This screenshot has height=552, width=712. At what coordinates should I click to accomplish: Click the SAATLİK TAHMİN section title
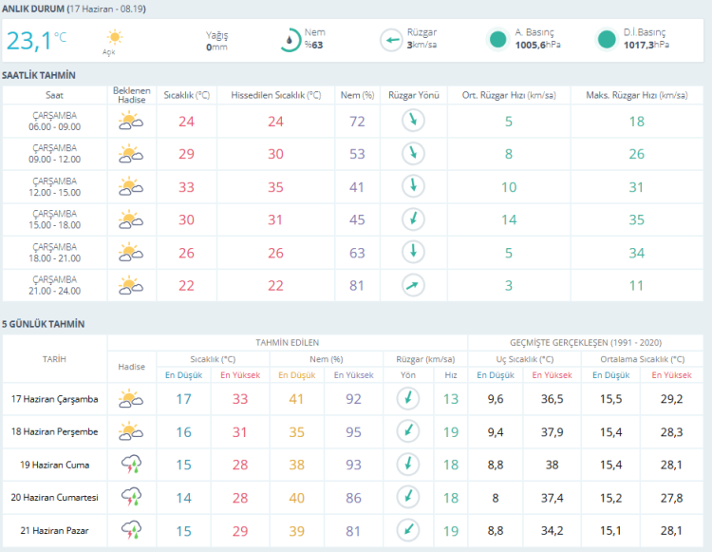click(39, 75)
